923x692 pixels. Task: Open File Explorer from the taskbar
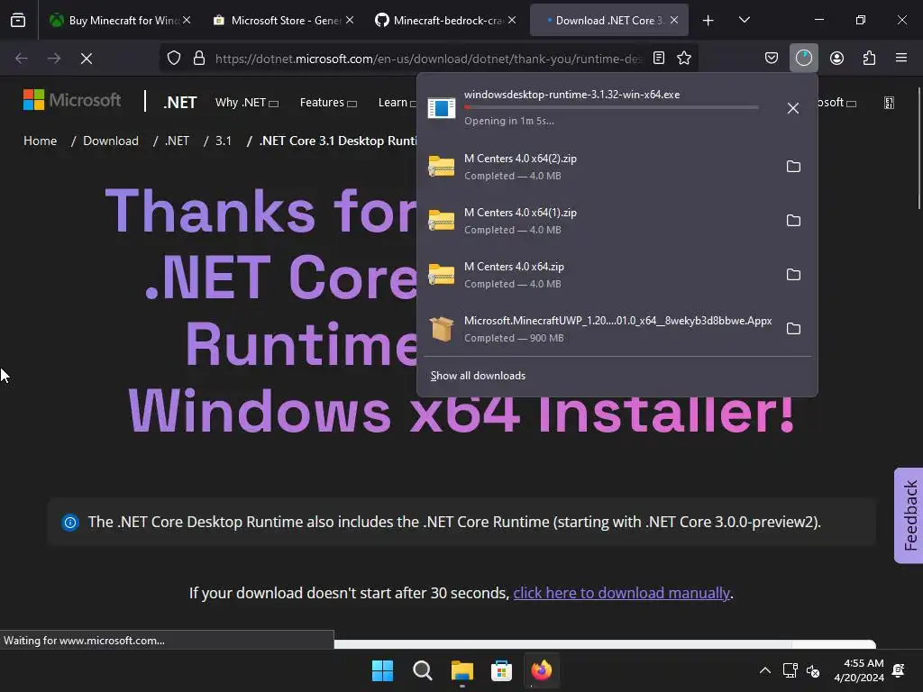[462, 670]
